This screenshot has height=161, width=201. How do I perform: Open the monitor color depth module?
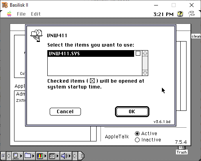coord(40,156)
